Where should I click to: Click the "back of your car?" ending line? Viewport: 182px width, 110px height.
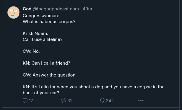click(x=41, y=93)
